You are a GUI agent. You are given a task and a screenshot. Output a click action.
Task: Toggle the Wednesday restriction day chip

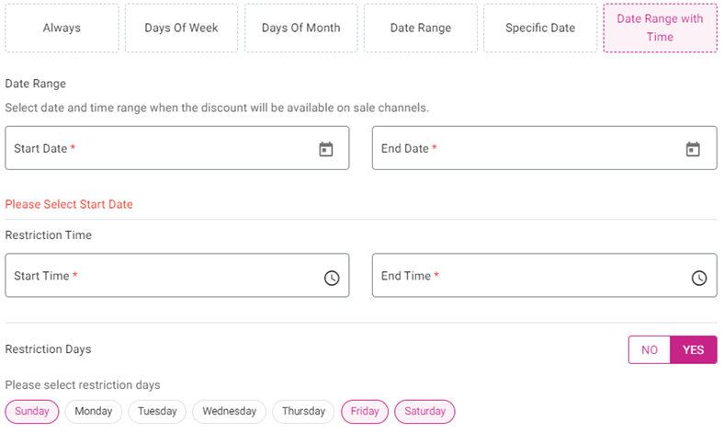point(229,411)
